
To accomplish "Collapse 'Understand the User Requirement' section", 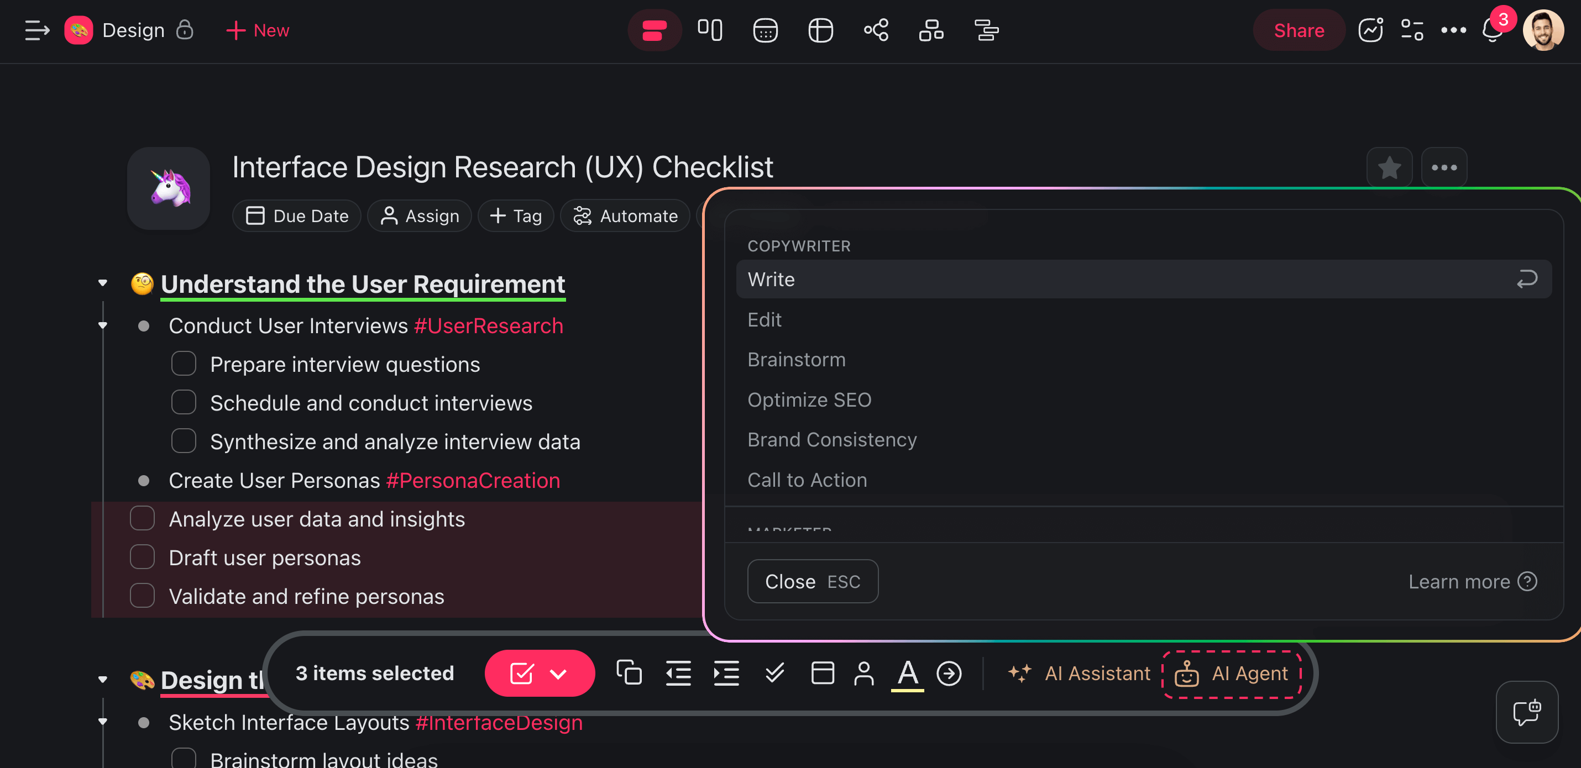I will pos(102,283).
